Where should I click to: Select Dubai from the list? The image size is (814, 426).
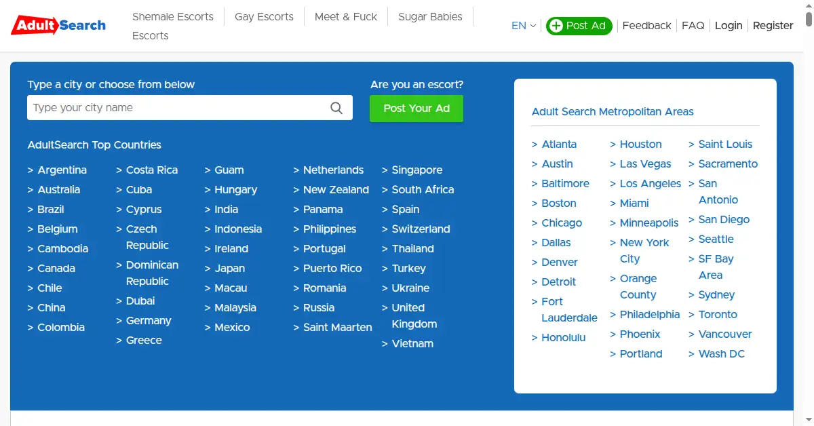point(140,301)
